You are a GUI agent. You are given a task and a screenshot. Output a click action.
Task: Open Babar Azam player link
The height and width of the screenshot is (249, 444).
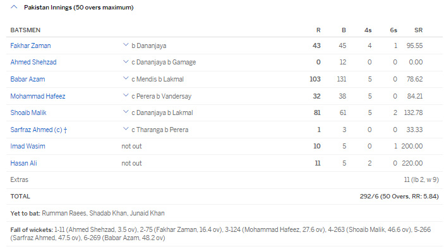[28, 79]
